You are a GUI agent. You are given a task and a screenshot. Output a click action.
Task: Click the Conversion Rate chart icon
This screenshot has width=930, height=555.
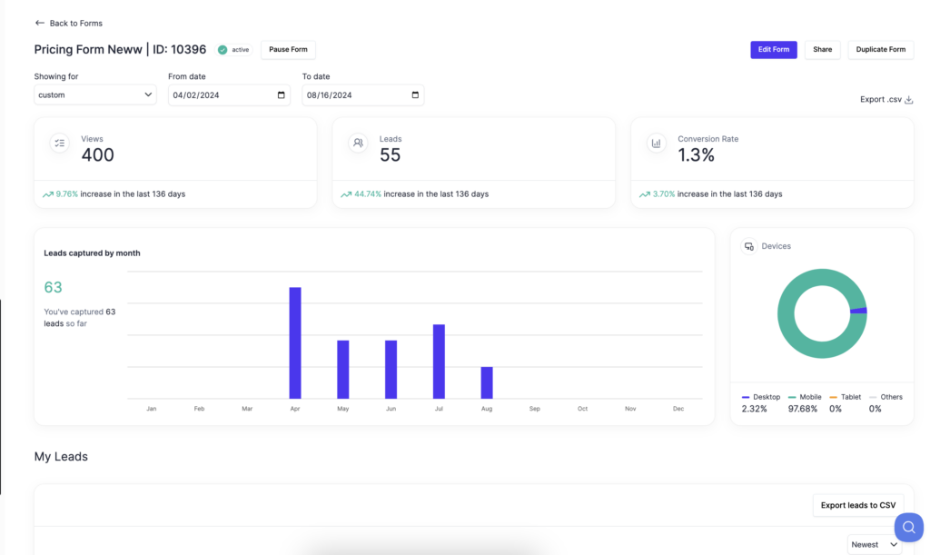click(656, 143)
